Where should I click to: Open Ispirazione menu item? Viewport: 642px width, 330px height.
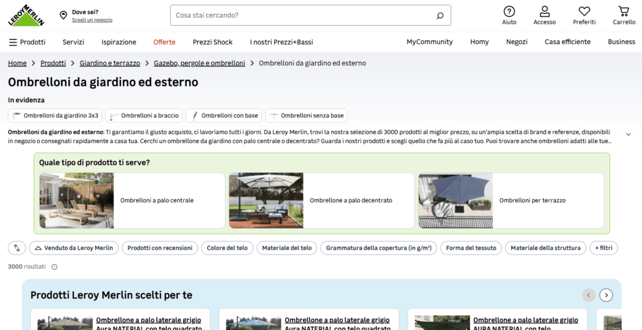118,42
